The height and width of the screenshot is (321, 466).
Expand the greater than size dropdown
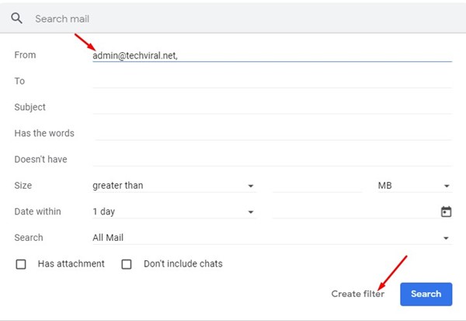[x=174, y=186]
